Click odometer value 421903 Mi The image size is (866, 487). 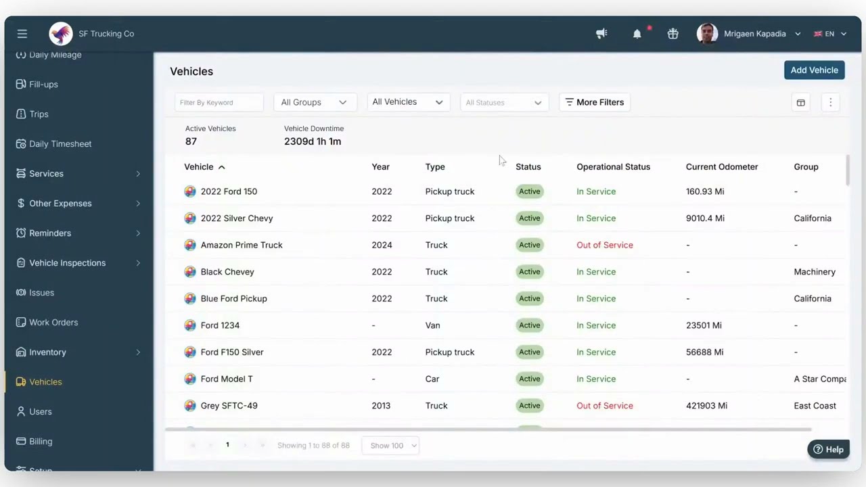(706, 406)
